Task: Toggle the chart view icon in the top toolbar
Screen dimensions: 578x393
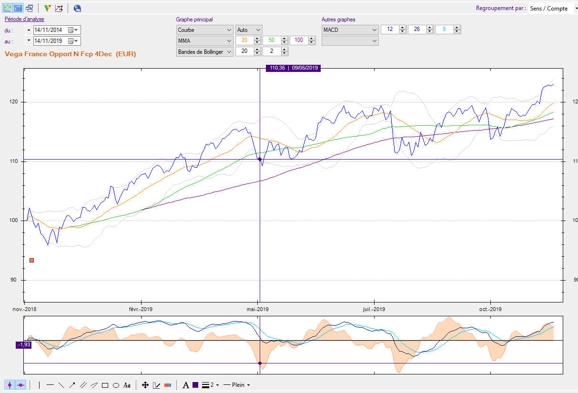Action: [8, 8]
